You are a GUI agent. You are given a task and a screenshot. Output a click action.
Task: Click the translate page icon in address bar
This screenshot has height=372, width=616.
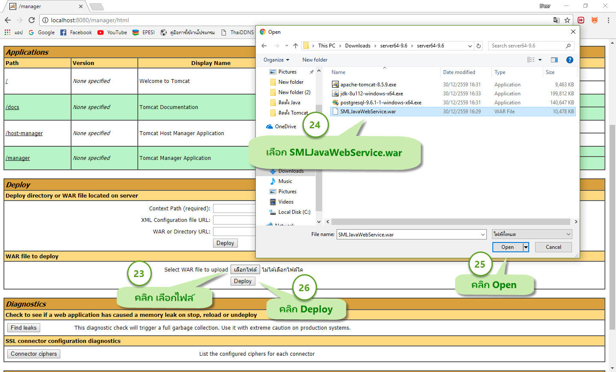pos(556,20)
